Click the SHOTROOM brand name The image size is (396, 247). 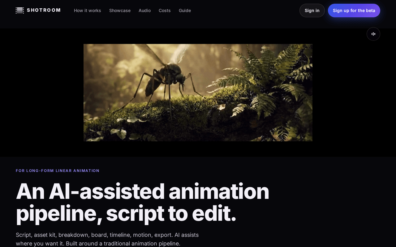(x=44, y=10)
